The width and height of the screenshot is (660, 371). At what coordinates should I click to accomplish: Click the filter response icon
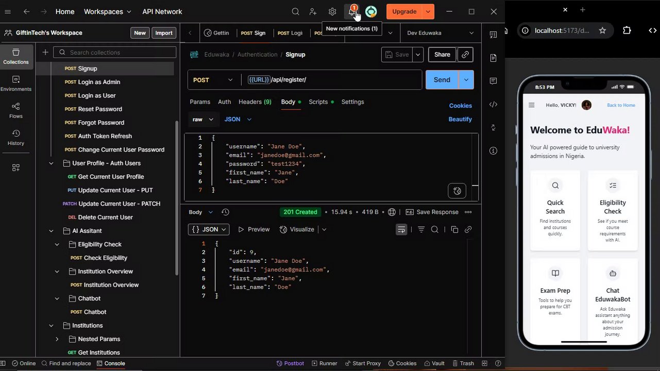point(421,229)
